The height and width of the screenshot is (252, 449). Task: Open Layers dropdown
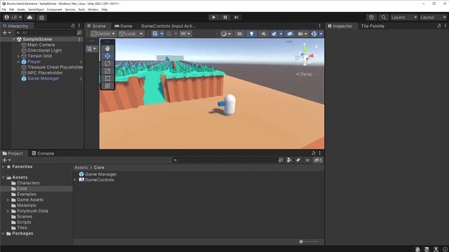pos(404,17)
